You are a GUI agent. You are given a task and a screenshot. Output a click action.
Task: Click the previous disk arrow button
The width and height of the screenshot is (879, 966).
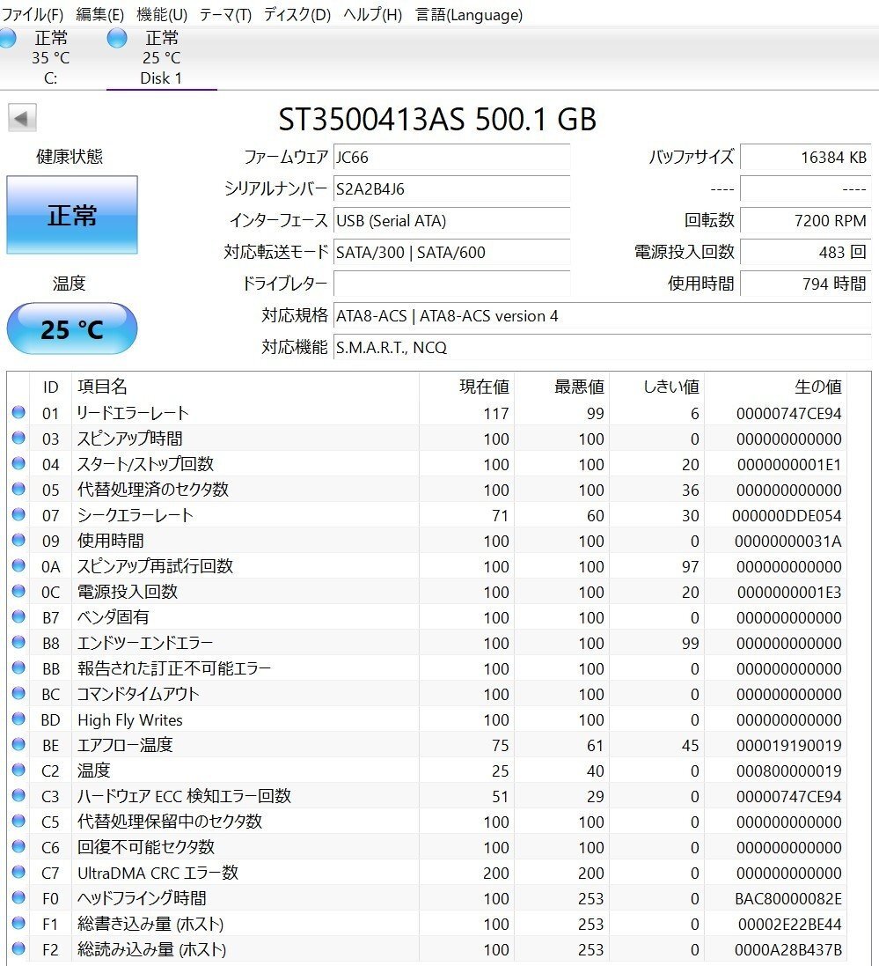22,118
